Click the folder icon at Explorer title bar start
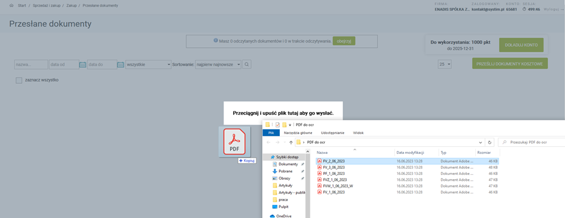Viewport: 565px width, 218px height. click(x=267, y=125)
